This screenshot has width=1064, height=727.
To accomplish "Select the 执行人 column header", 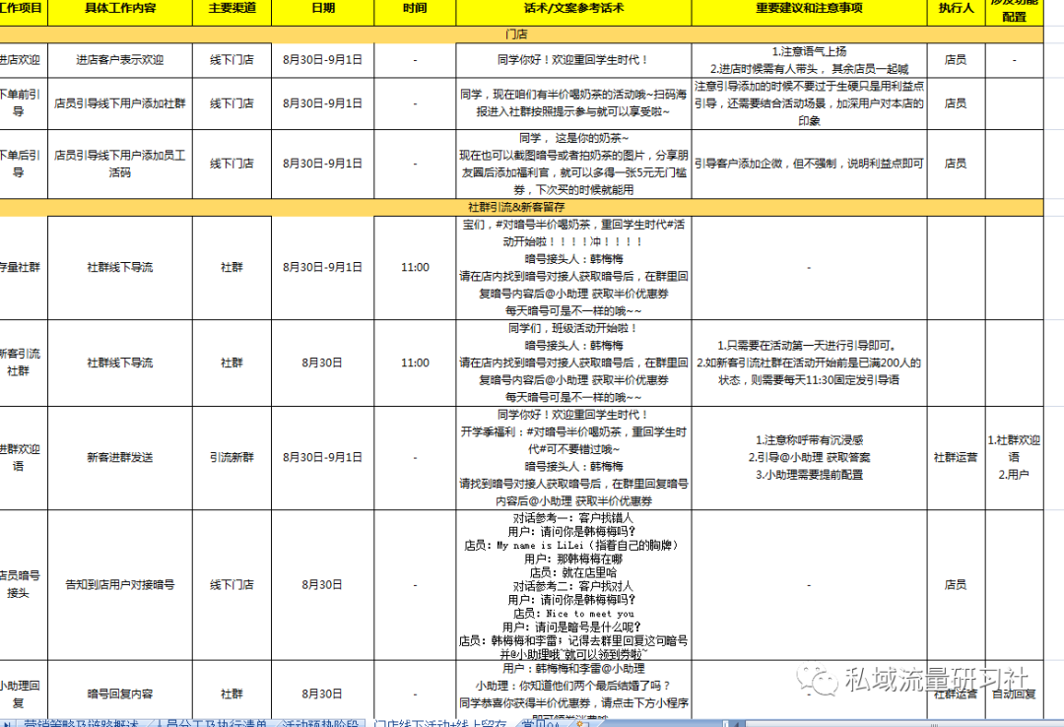I will 956,10.
